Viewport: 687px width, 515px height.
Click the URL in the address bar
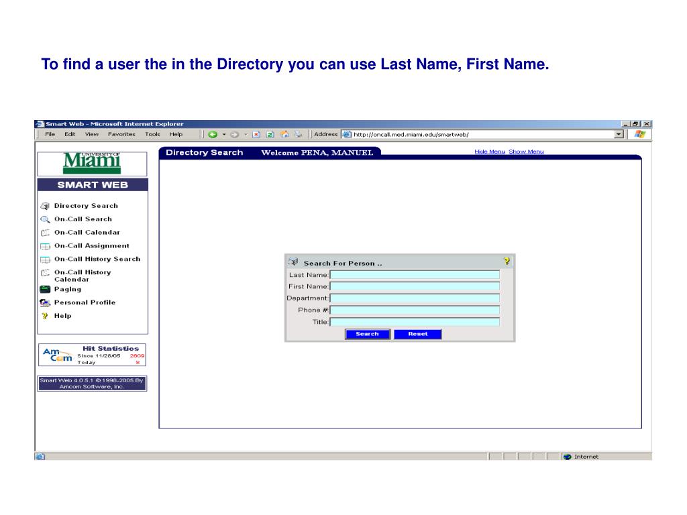411,134
